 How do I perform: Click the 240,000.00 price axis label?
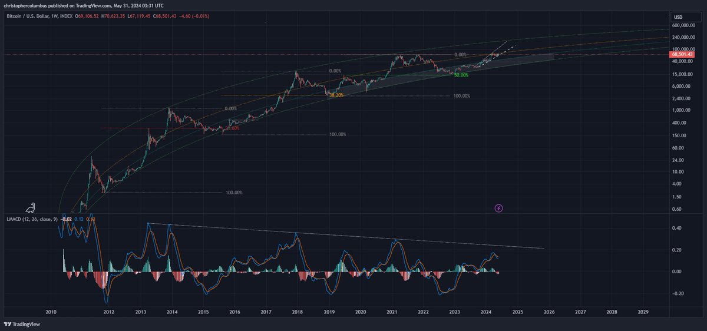[685, 38]
